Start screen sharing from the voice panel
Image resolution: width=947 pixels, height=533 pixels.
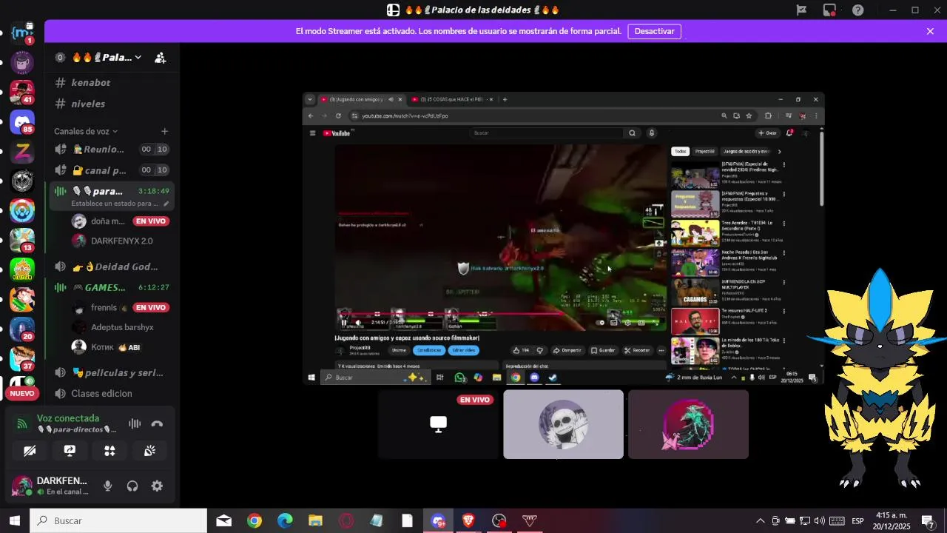70,451
